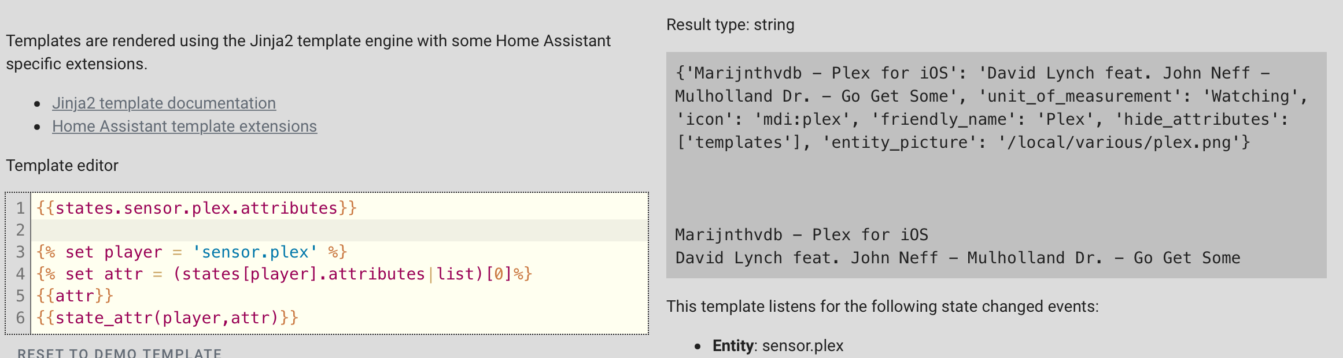This screenshot has height=358, width=1343.
Task: Click the Template editor heading
Action: (62, 165)
